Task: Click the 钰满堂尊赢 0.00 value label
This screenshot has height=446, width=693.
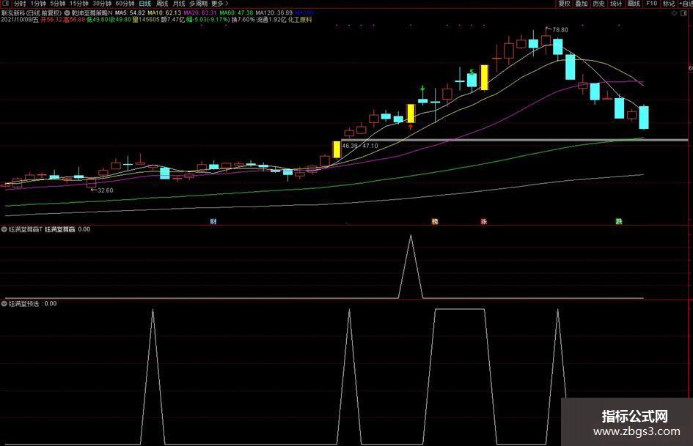Action: [x=67, y=229]
